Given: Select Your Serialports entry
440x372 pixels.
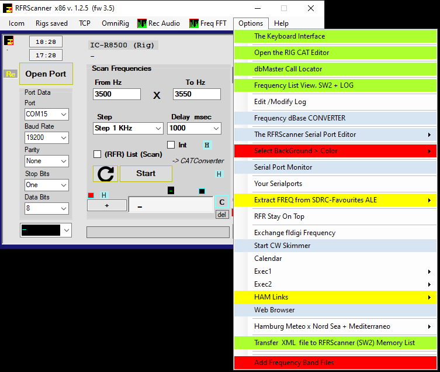Looking at the screenshot, I should (x=335, y=184).
